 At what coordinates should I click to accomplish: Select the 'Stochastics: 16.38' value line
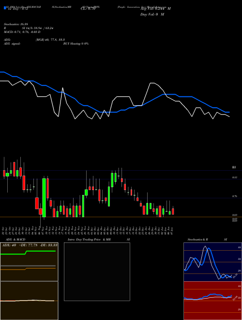pyautogui.click(x=15, y=24)
